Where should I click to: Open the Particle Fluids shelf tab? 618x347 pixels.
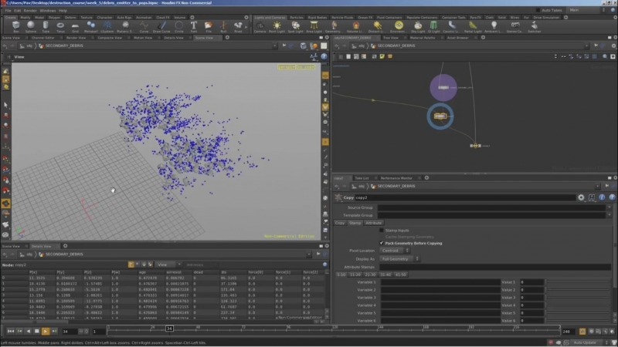342,17
